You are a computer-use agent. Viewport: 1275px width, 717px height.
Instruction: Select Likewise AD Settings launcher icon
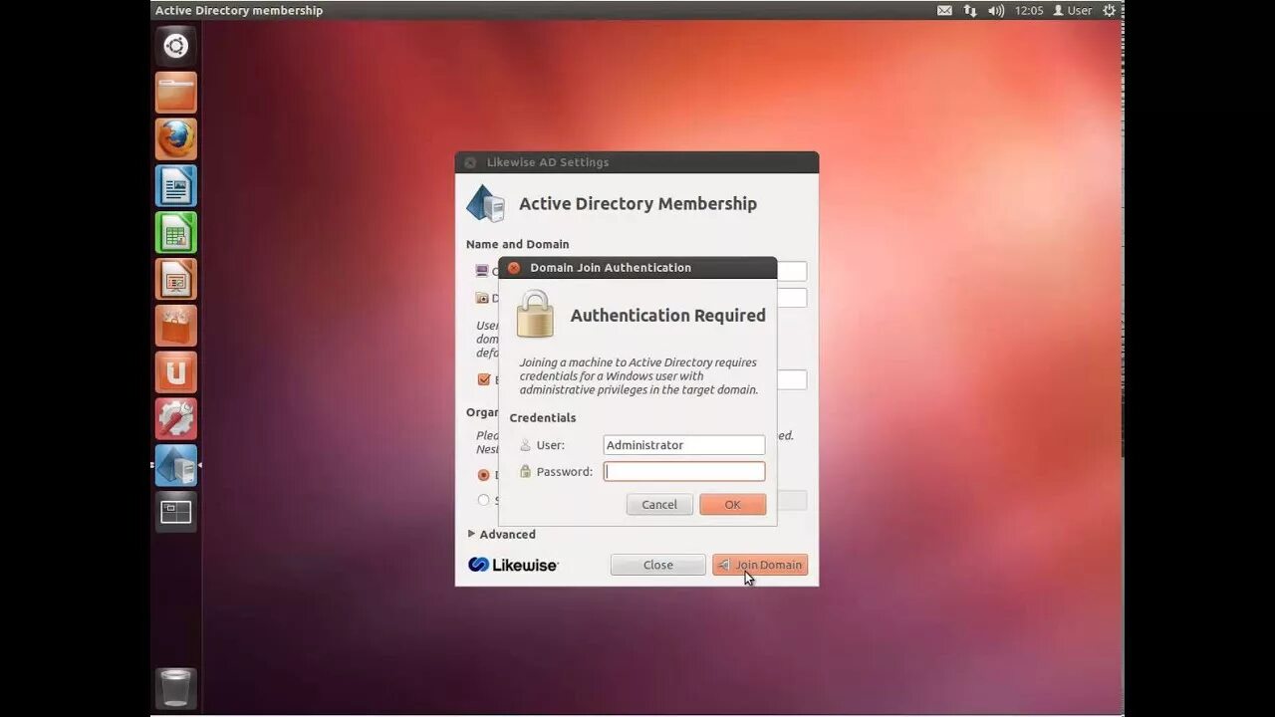(176, 465)
